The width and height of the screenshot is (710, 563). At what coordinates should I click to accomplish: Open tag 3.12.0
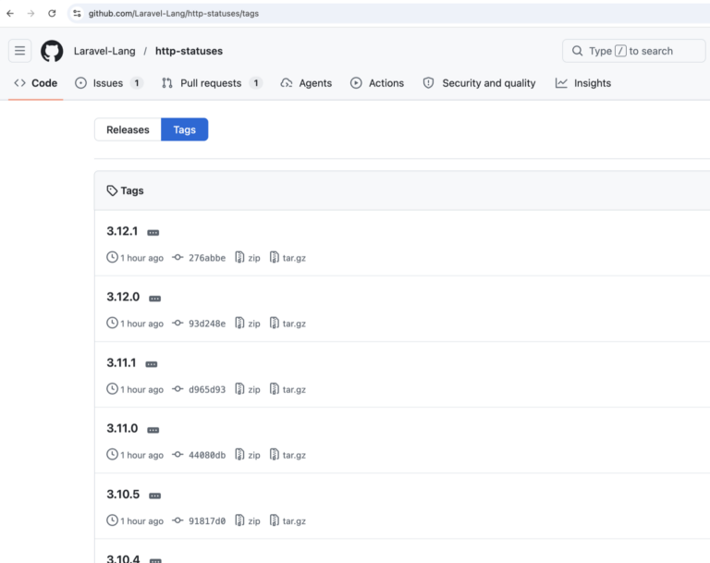(x=123, y=297)
